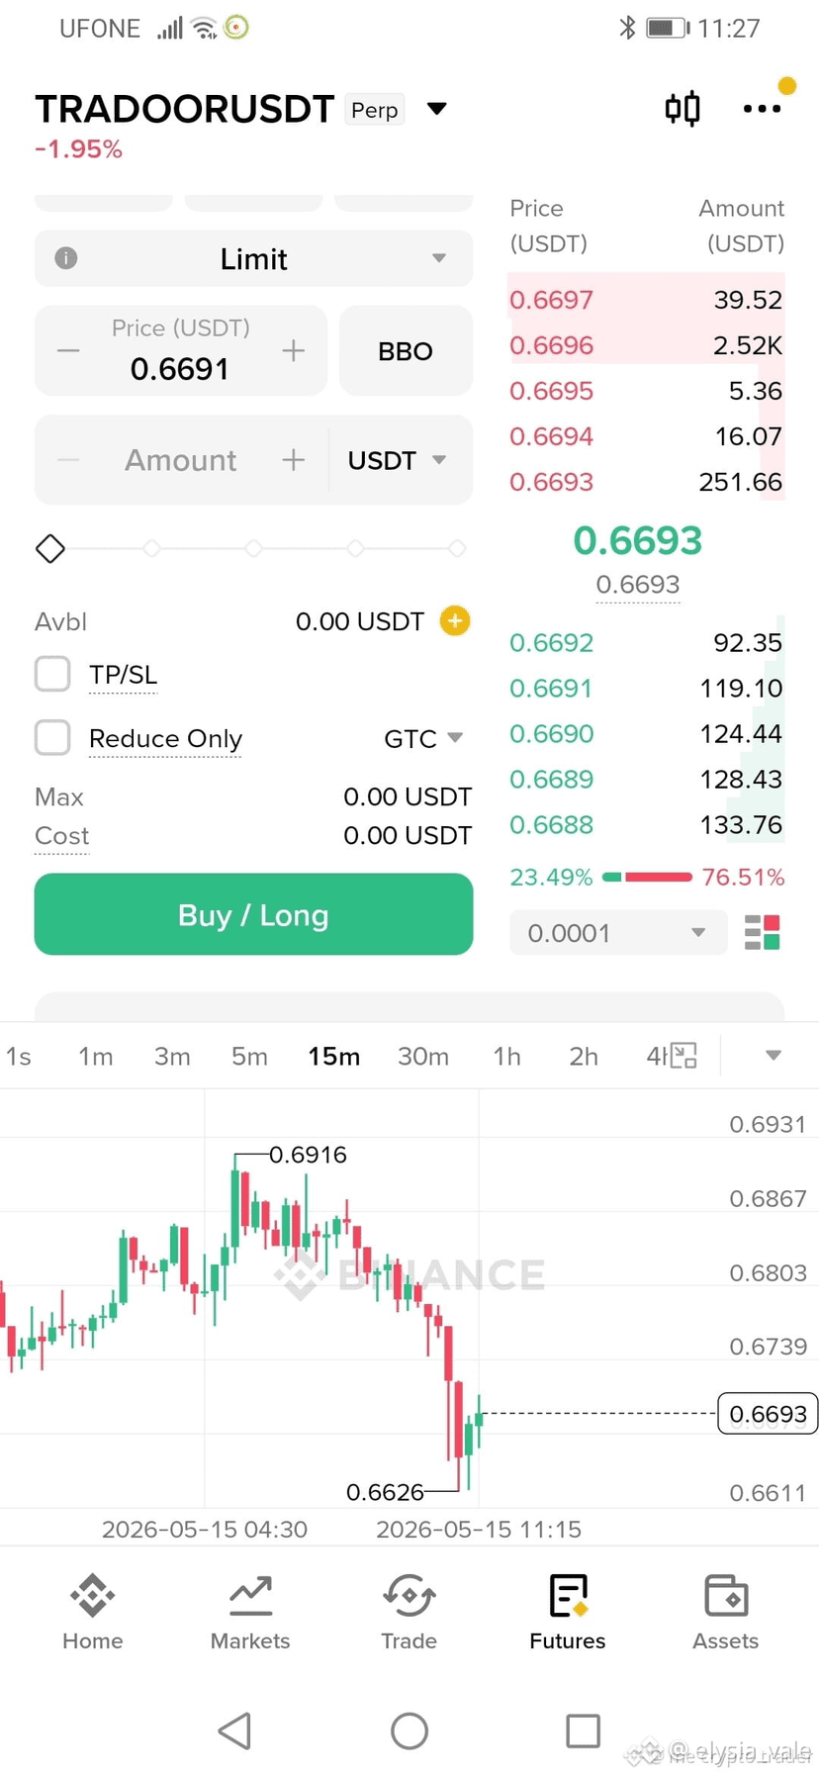Image resolution: width=819 pixels, height=1775 pixels.
Task: Select the 15m chart interval
Action: (333, 1056)
